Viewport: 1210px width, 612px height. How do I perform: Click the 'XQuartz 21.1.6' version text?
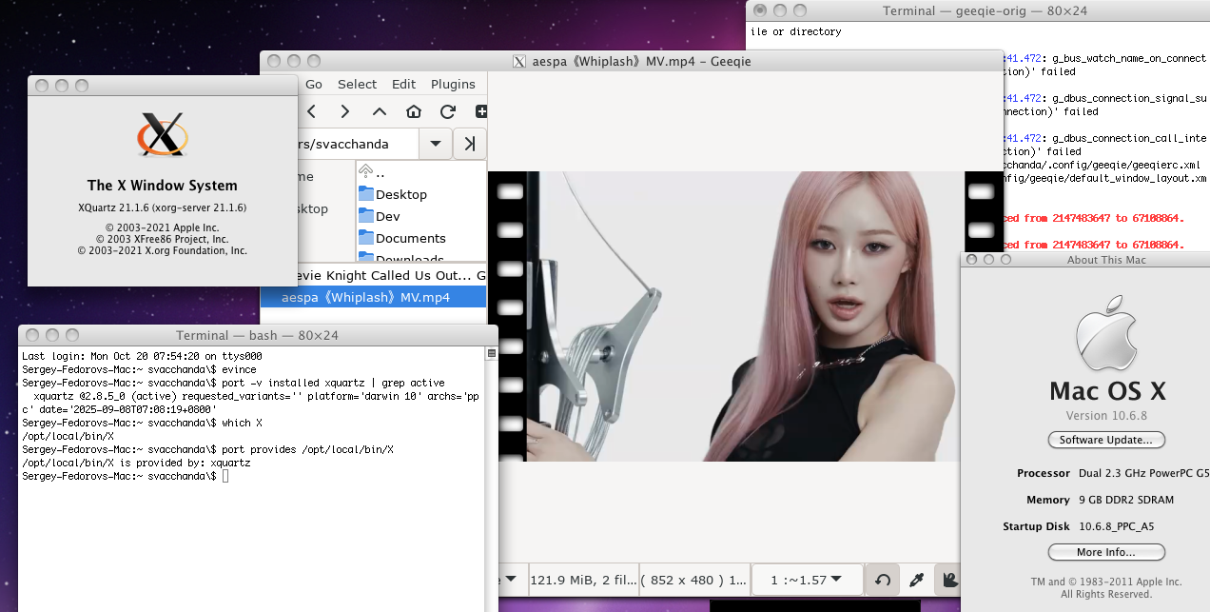tap(163, 207)
